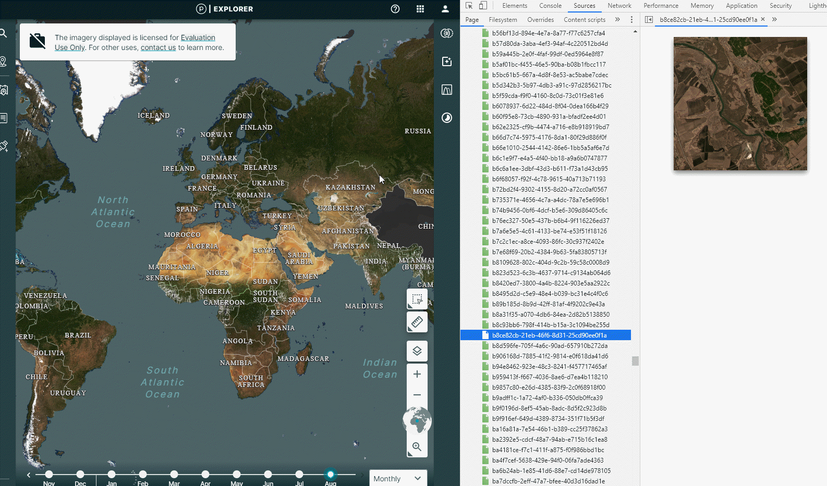This screenshot has height=486, width=827.
Task: Toggle the device toolbar in DevTools
Action: [x=483, y=6]
